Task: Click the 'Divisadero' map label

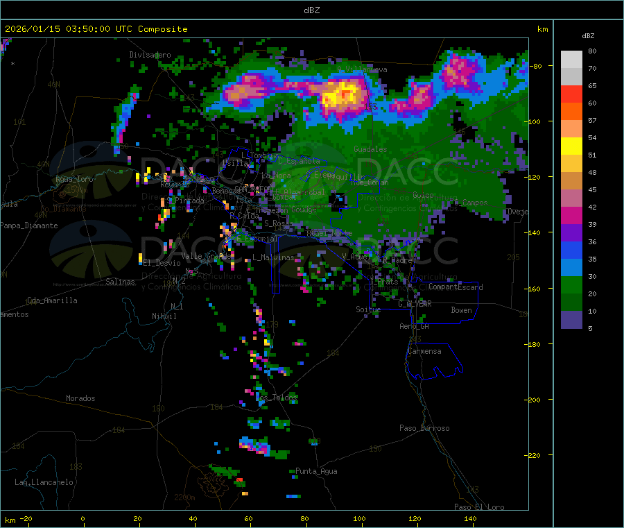Action: (150, 55)
